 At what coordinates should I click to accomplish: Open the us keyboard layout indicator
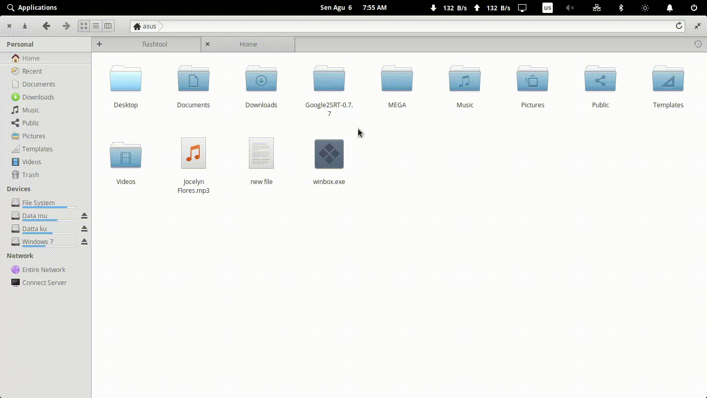tap(547, 7)
